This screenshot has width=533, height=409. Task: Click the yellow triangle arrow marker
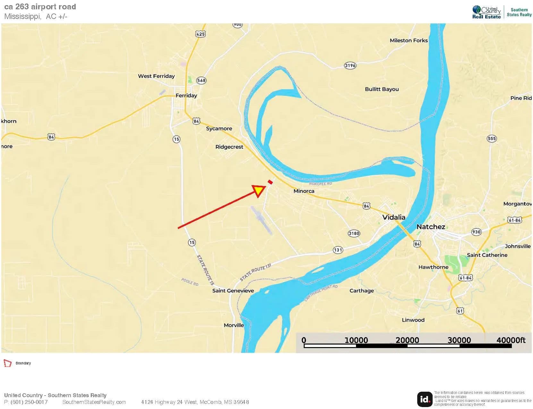point(259,190)
